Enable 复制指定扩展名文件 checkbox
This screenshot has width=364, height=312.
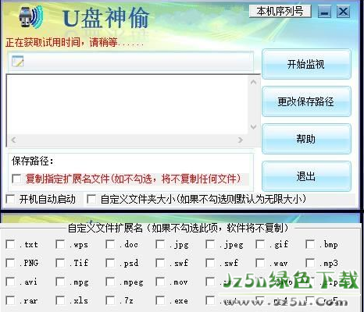coord(16,179)
